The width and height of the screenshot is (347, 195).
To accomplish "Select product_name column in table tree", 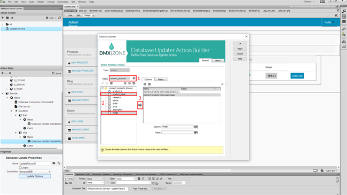I will pos(119,94).
